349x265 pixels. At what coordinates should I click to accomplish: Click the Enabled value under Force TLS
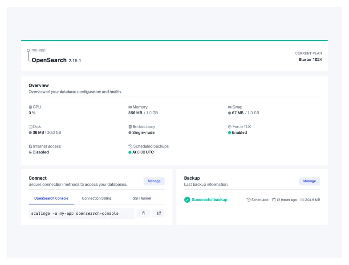[x=239, y=132]
